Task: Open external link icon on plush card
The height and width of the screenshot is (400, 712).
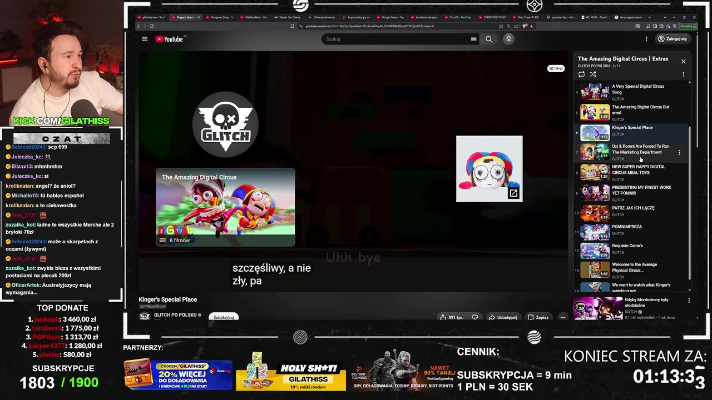Action: point(513,193)
